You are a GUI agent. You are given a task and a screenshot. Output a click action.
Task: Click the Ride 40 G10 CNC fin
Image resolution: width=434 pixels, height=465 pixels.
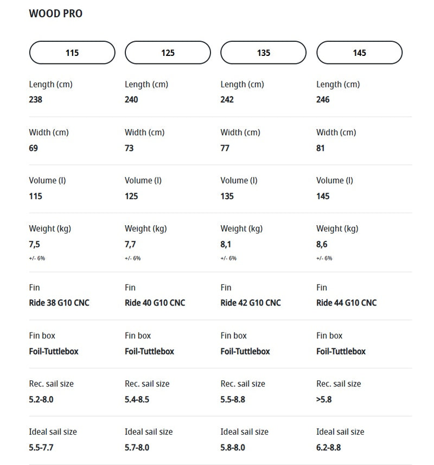coord(155,303)
